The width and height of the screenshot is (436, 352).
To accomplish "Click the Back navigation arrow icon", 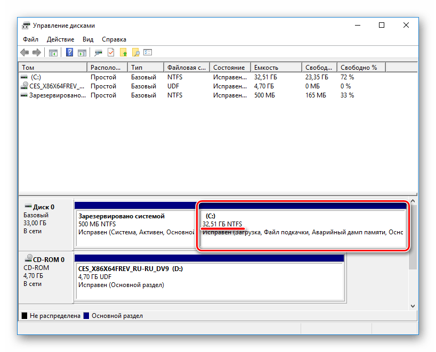I will click(25, 52).
